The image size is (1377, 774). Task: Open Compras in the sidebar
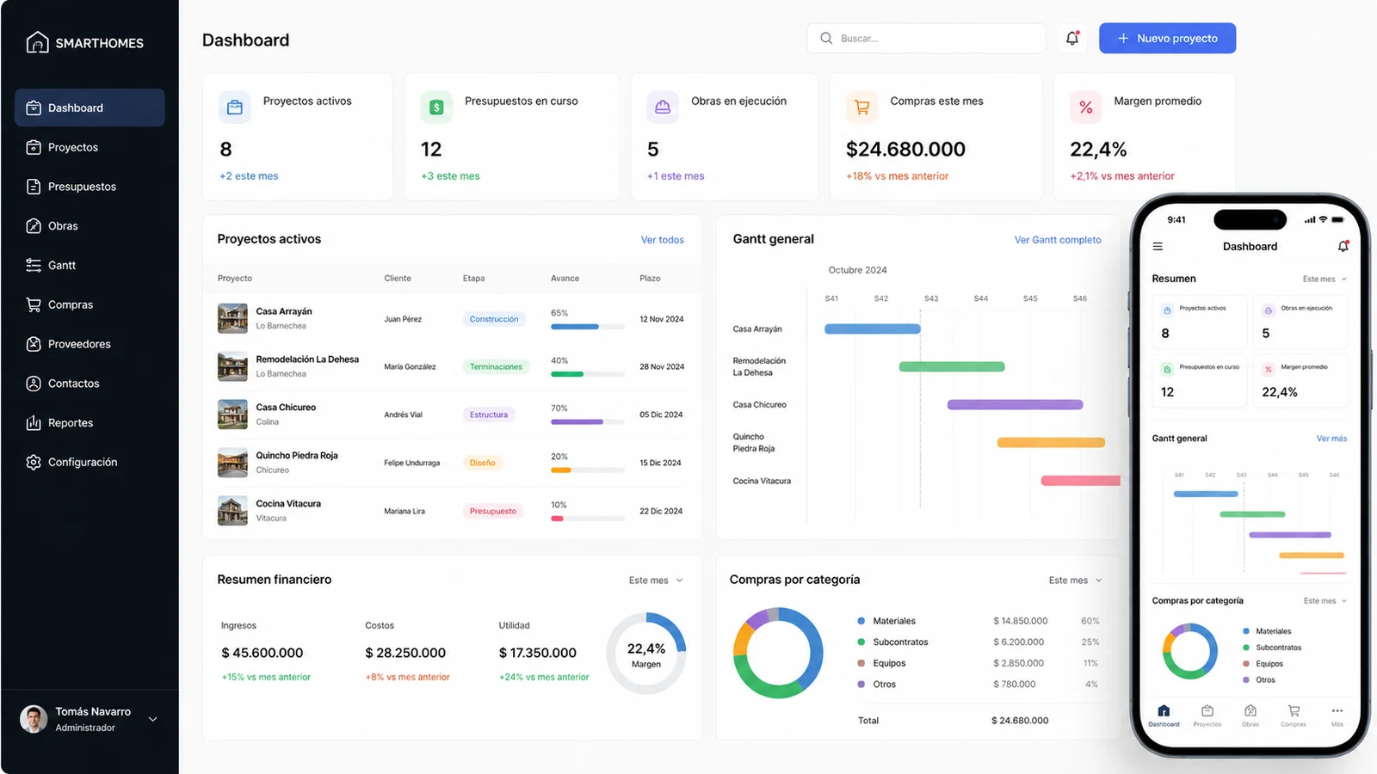click(x=90, y=304)
